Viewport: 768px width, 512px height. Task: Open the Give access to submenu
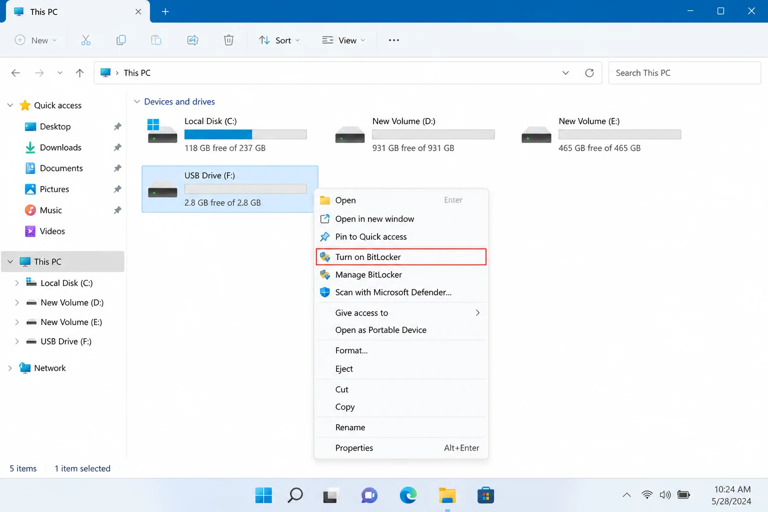401,313
